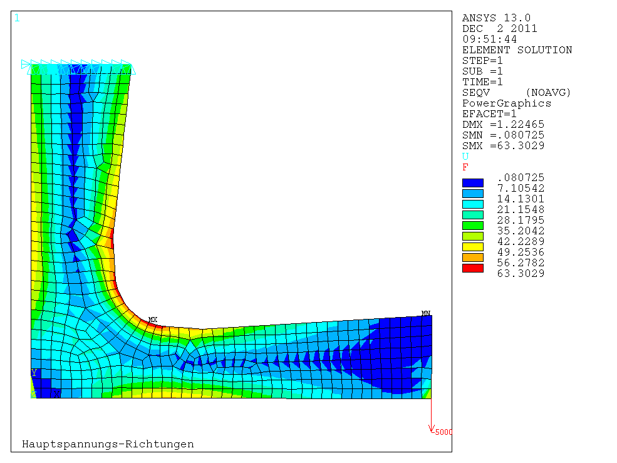Click the red legend color swatch
Screen dimensions: 617x463
(472, 268)
